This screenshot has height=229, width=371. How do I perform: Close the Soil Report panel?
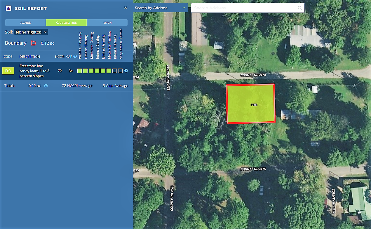[x=126, y=8]
